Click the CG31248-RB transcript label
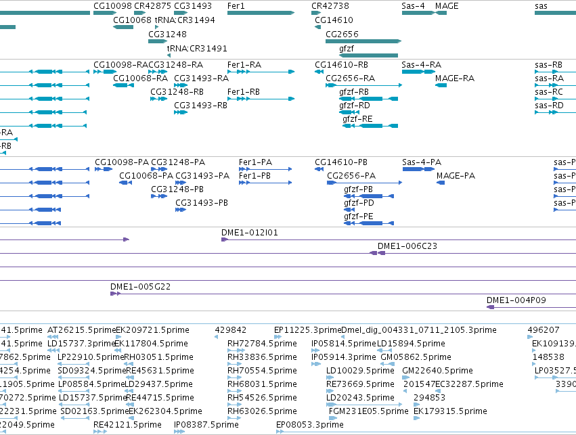The image size is (576, 435). (x=177, y=92)
